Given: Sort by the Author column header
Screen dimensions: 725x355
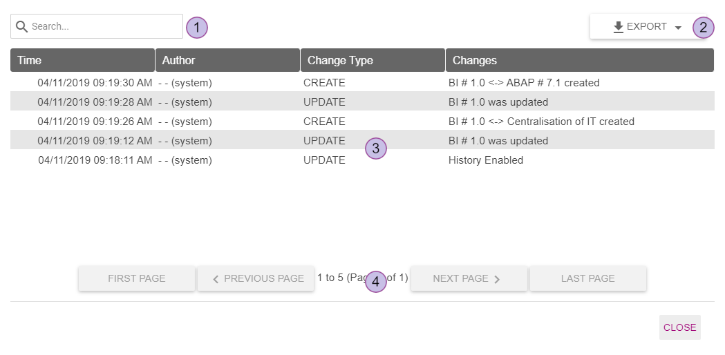Looking at the screenshot, I should pos(227,60).
